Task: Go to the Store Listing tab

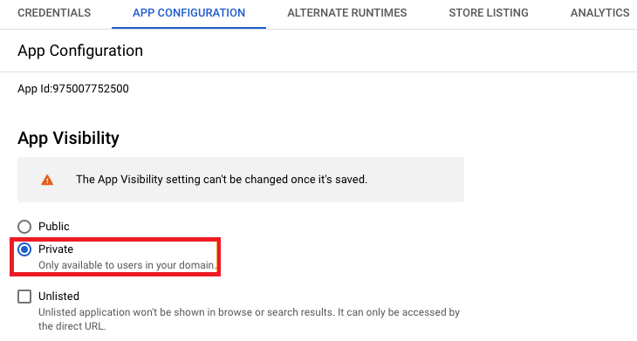Action: 489,13
